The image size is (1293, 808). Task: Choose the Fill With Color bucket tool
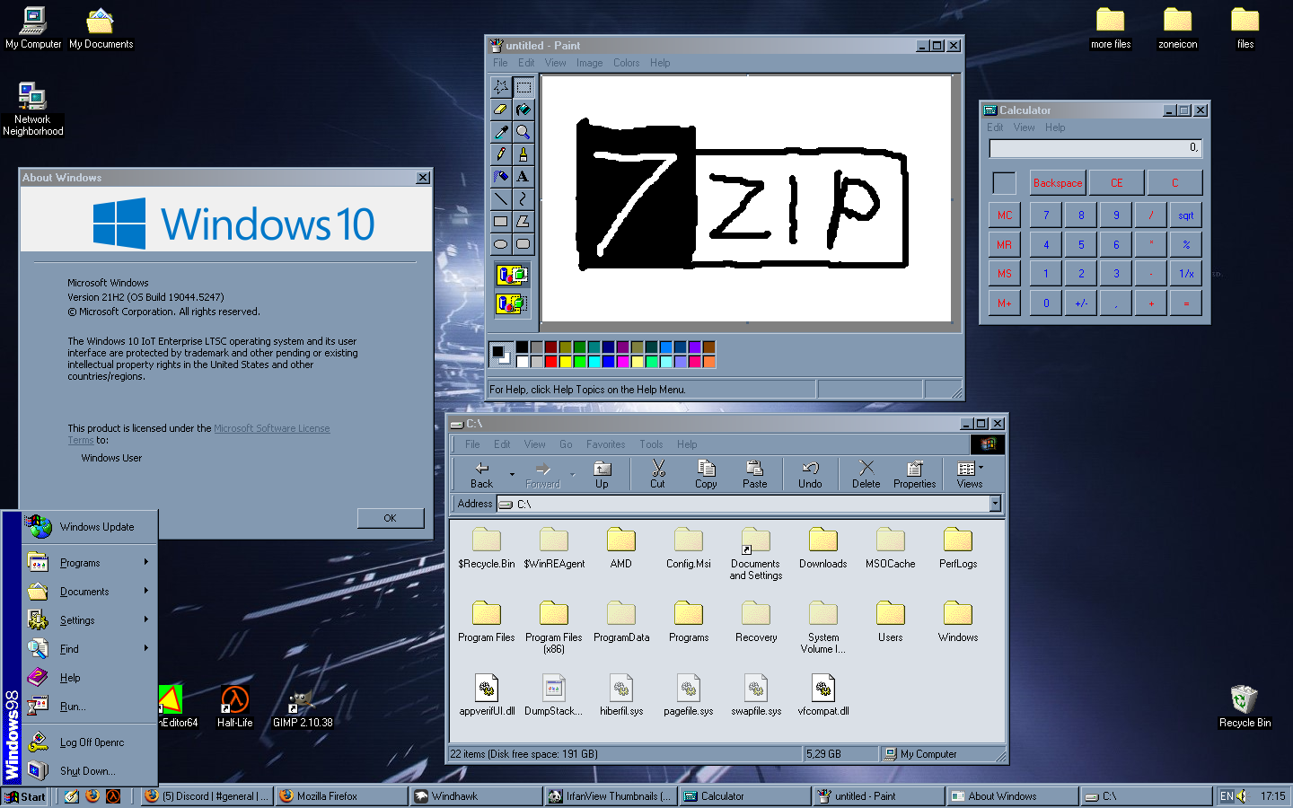[x=523, y=110]
